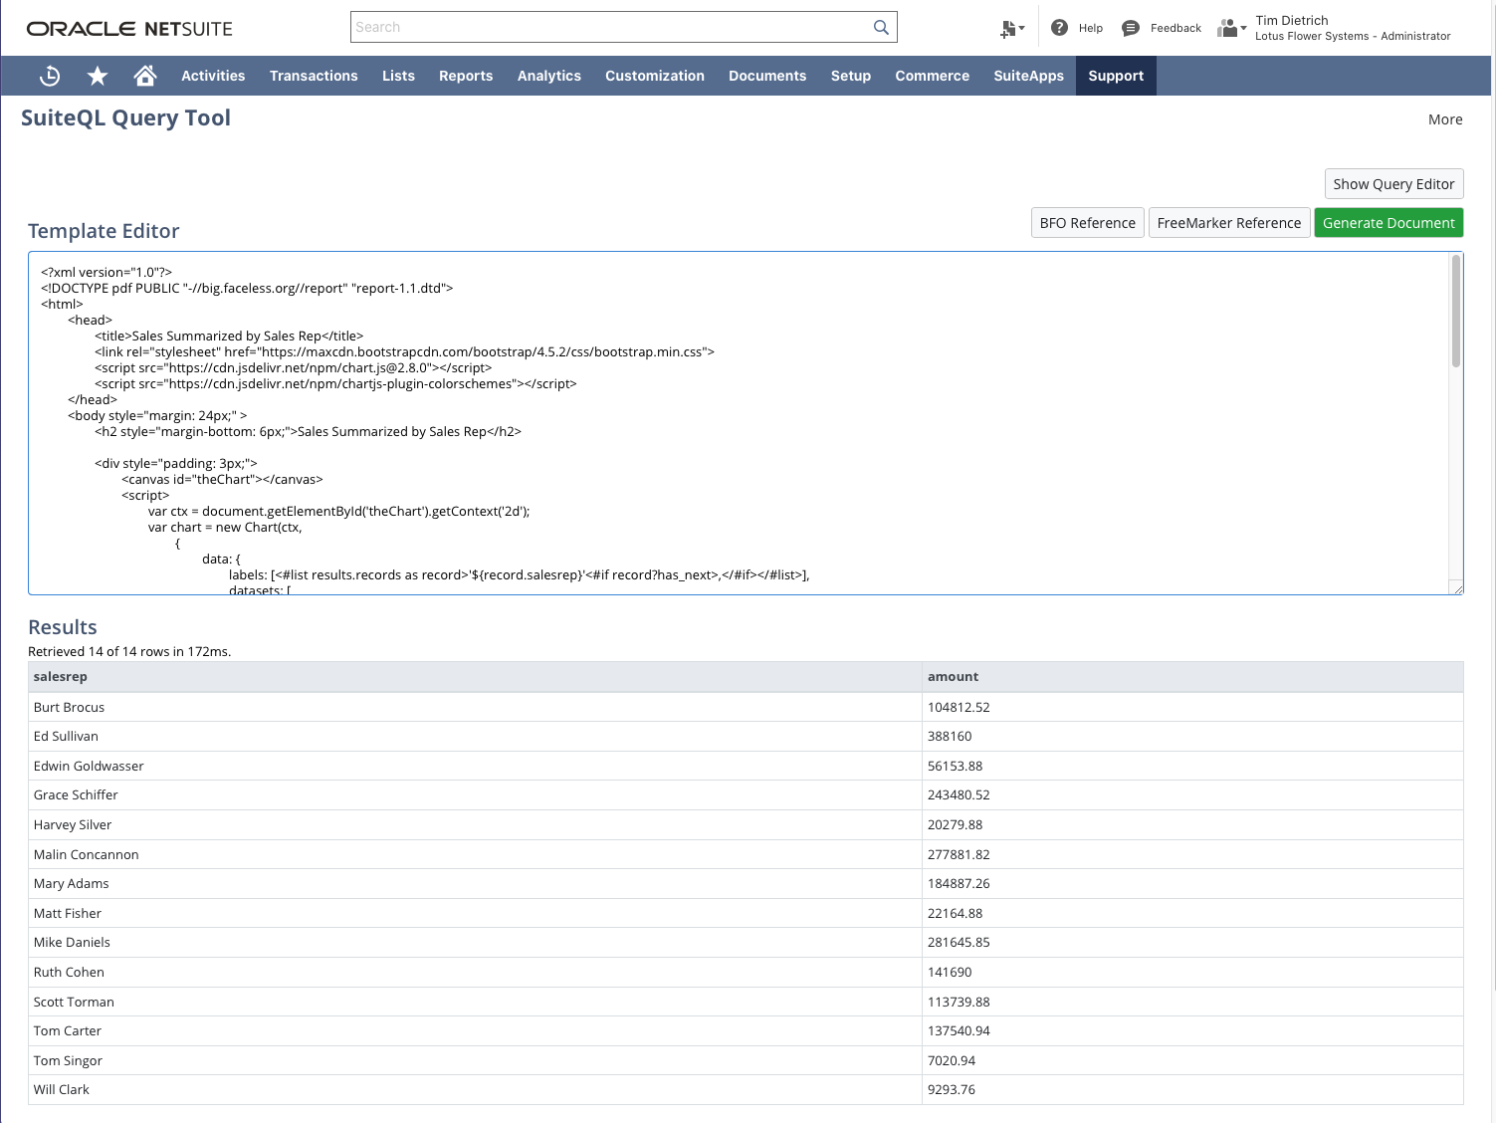Image resolution: width=1496 pixels, height=1123 pixels.
Task: Select the Malin Concannon cell
Action: (475, 854)
